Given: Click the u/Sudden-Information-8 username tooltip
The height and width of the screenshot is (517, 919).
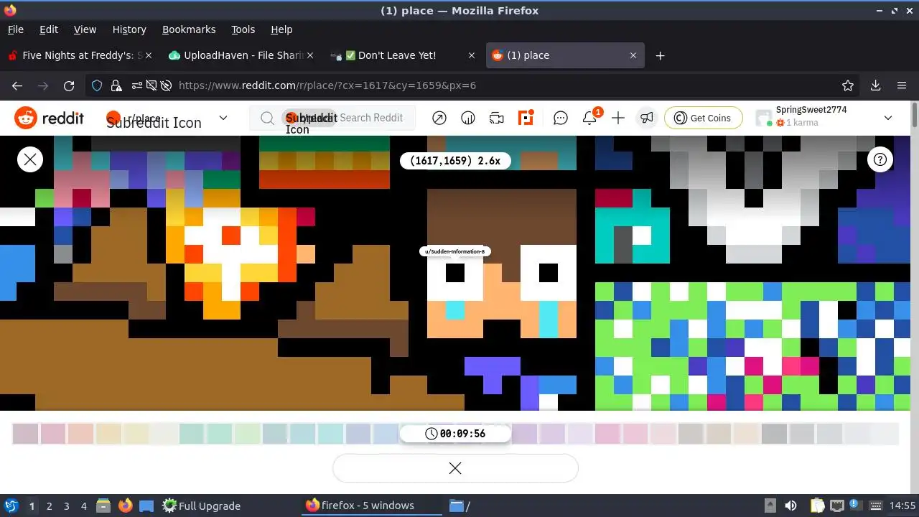Looking at the screenshot, I should (x=455, y=251).
